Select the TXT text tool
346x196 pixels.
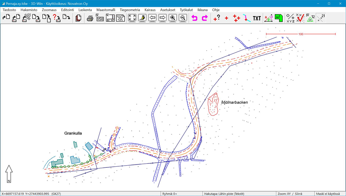tap(257, 18)
